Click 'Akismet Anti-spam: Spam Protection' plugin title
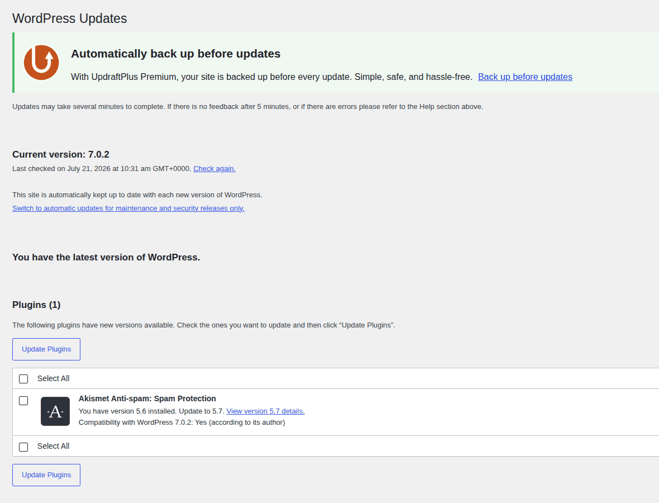 click(147, 398)
